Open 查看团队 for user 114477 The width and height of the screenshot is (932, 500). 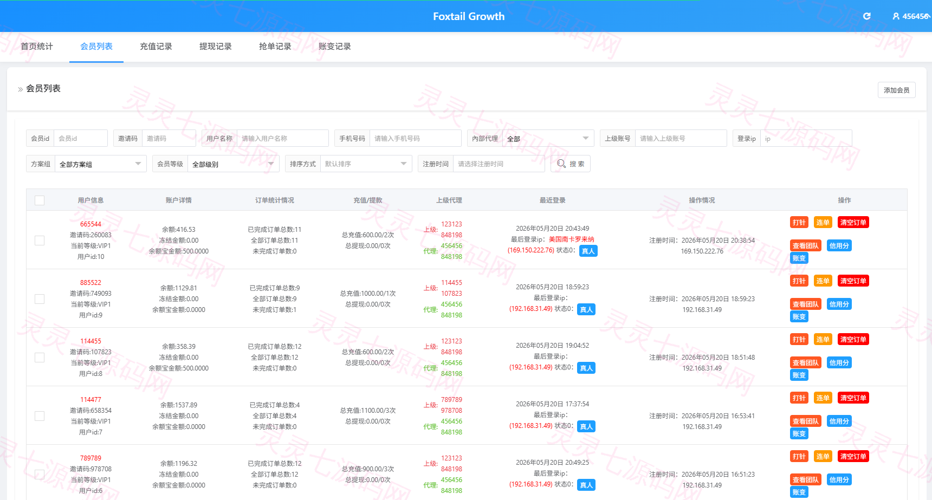click(806, 421)
